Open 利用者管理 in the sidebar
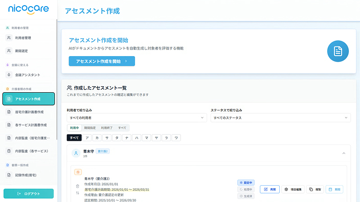This screenshot has height=202, width=360. pos(29,38)
